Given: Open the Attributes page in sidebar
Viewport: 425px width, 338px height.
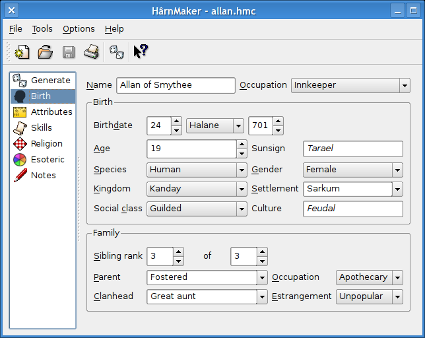Looking at the screenshot, I should (43, 112).
